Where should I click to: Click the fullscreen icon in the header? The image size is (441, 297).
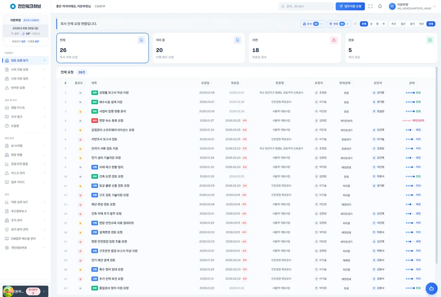click(370, 6)
